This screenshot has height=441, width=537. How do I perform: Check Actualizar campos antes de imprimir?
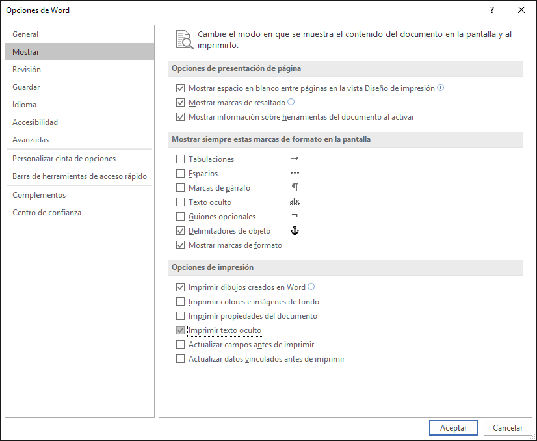click(x=181, y=345)
